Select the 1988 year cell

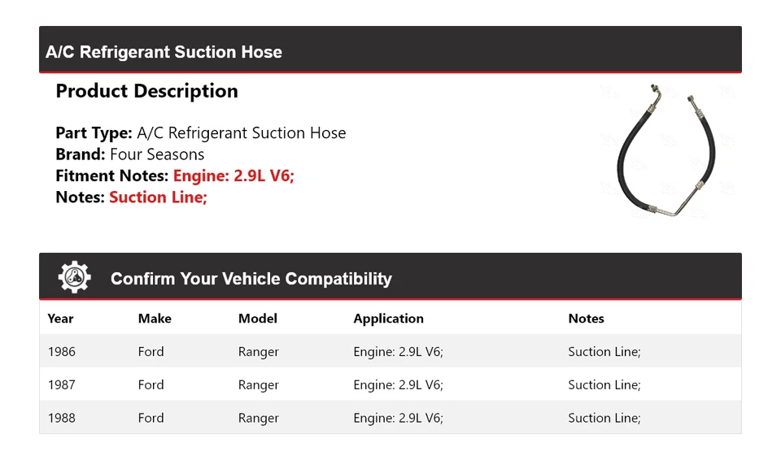pyautogui.click(x=61, y=419)
